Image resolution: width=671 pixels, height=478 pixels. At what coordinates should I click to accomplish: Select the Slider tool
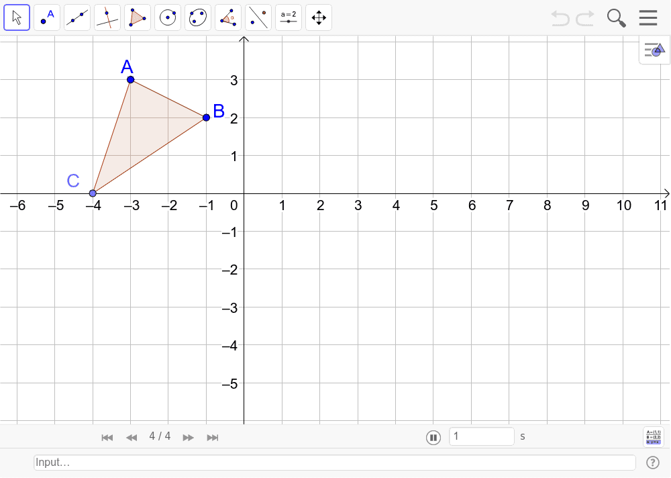point(288,17)
